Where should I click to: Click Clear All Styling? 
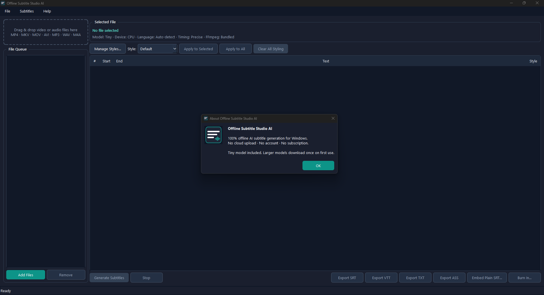[271, 49]
